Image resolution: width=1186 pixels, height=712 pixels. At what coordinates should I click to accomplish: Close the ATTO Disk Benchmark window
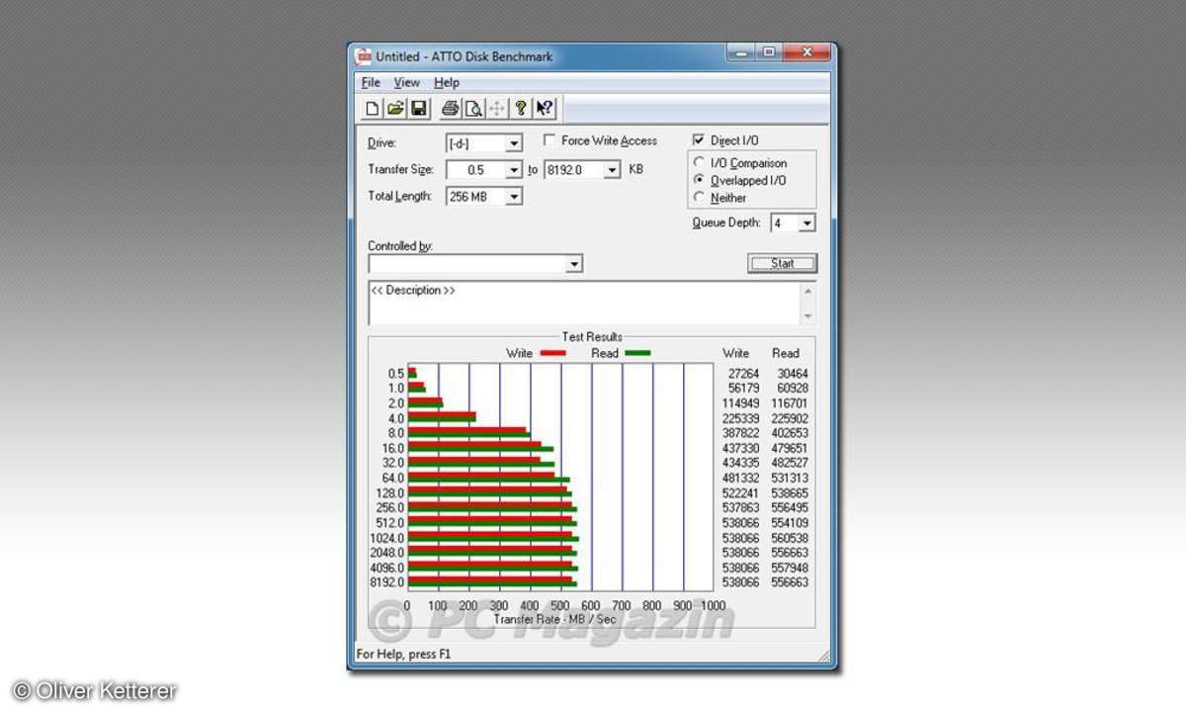tap(807, 51)
